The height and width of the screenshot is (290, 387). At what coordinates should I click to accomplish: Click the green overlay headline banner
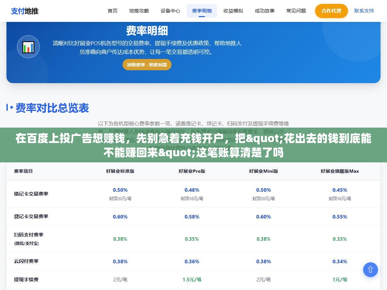[x=193, y=145]
